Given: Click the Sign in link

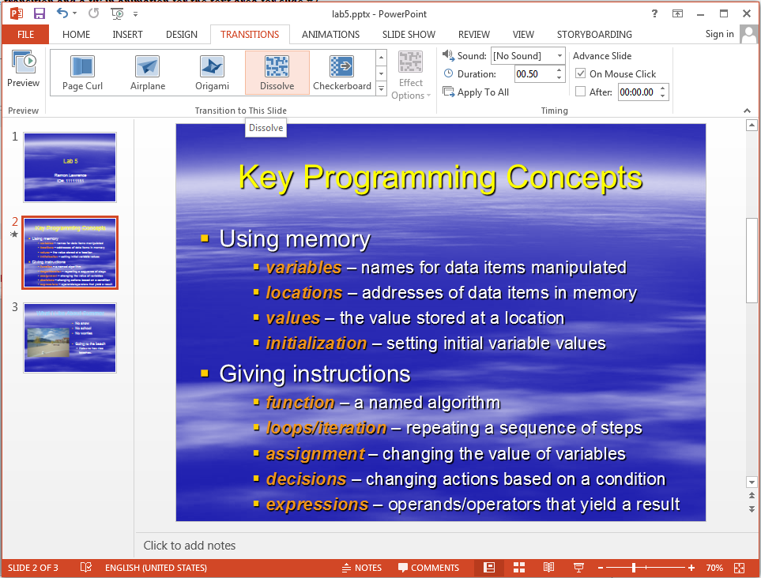Looking at the screenshot, I should [719, 34].
